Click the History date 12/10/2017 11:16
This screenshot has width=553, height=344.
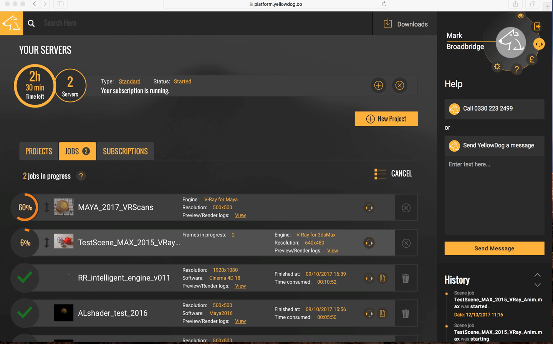click(x=478, y=315)
